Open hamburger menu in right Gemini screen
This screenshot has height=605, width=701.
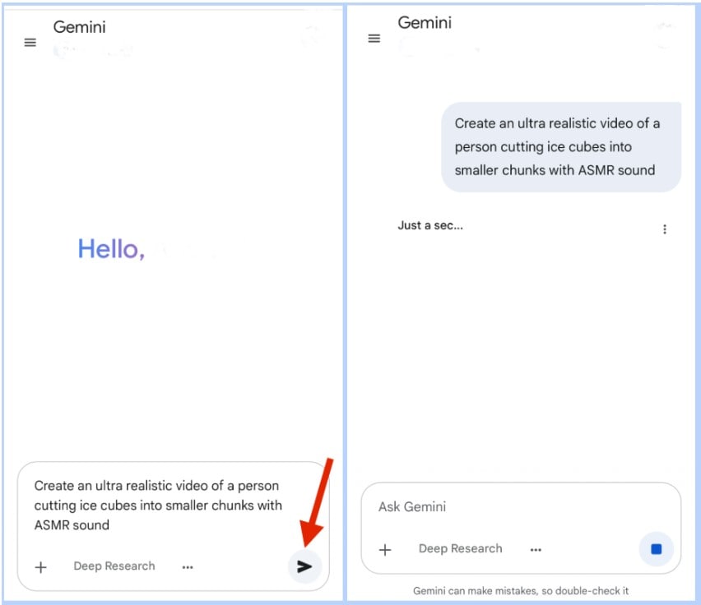coord(374,39)
